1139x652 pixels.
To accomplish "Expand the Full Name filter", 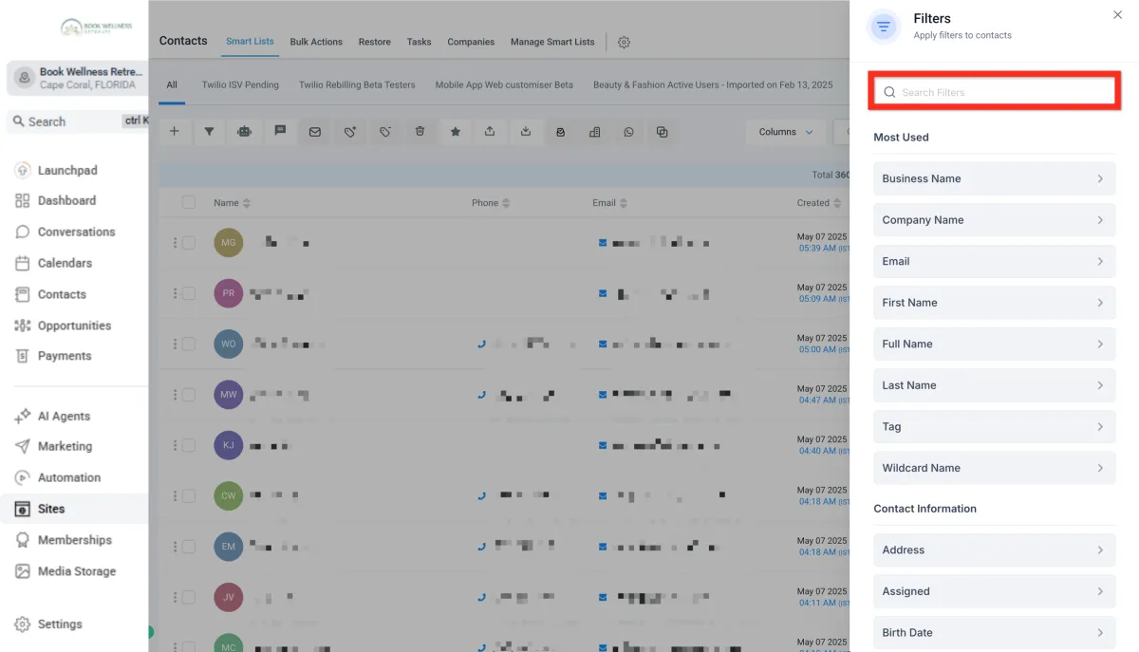I will point(994,344).
